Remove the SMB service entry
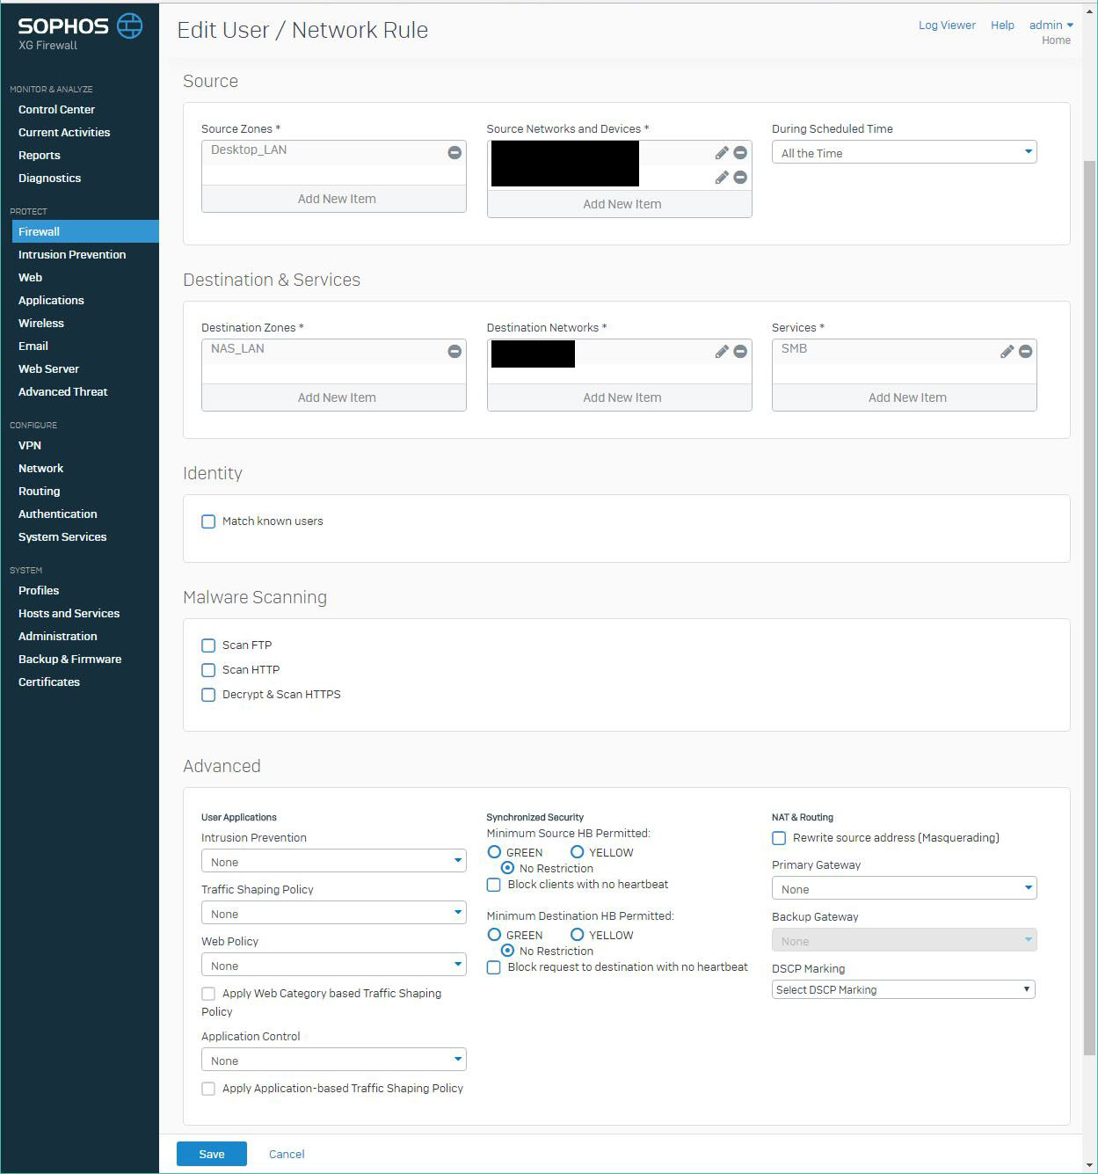The height and width of the screenshot is (1174, 1098). tap(1025, 351)
